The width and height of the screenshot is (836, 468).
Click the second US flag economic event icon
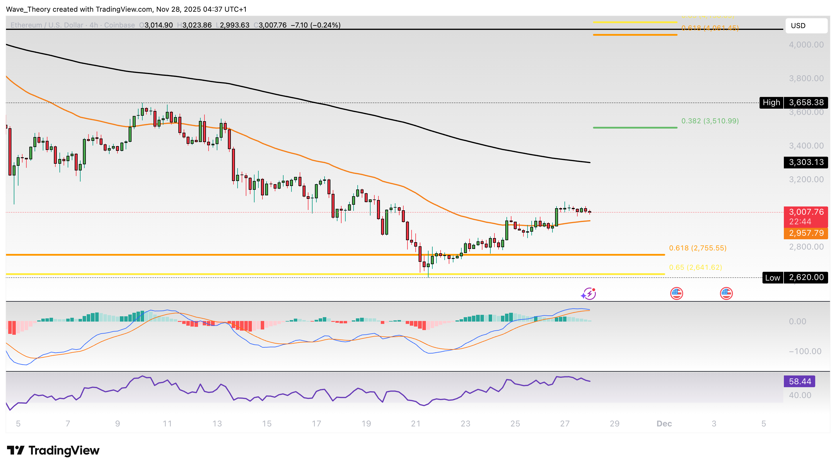(726, 293)
